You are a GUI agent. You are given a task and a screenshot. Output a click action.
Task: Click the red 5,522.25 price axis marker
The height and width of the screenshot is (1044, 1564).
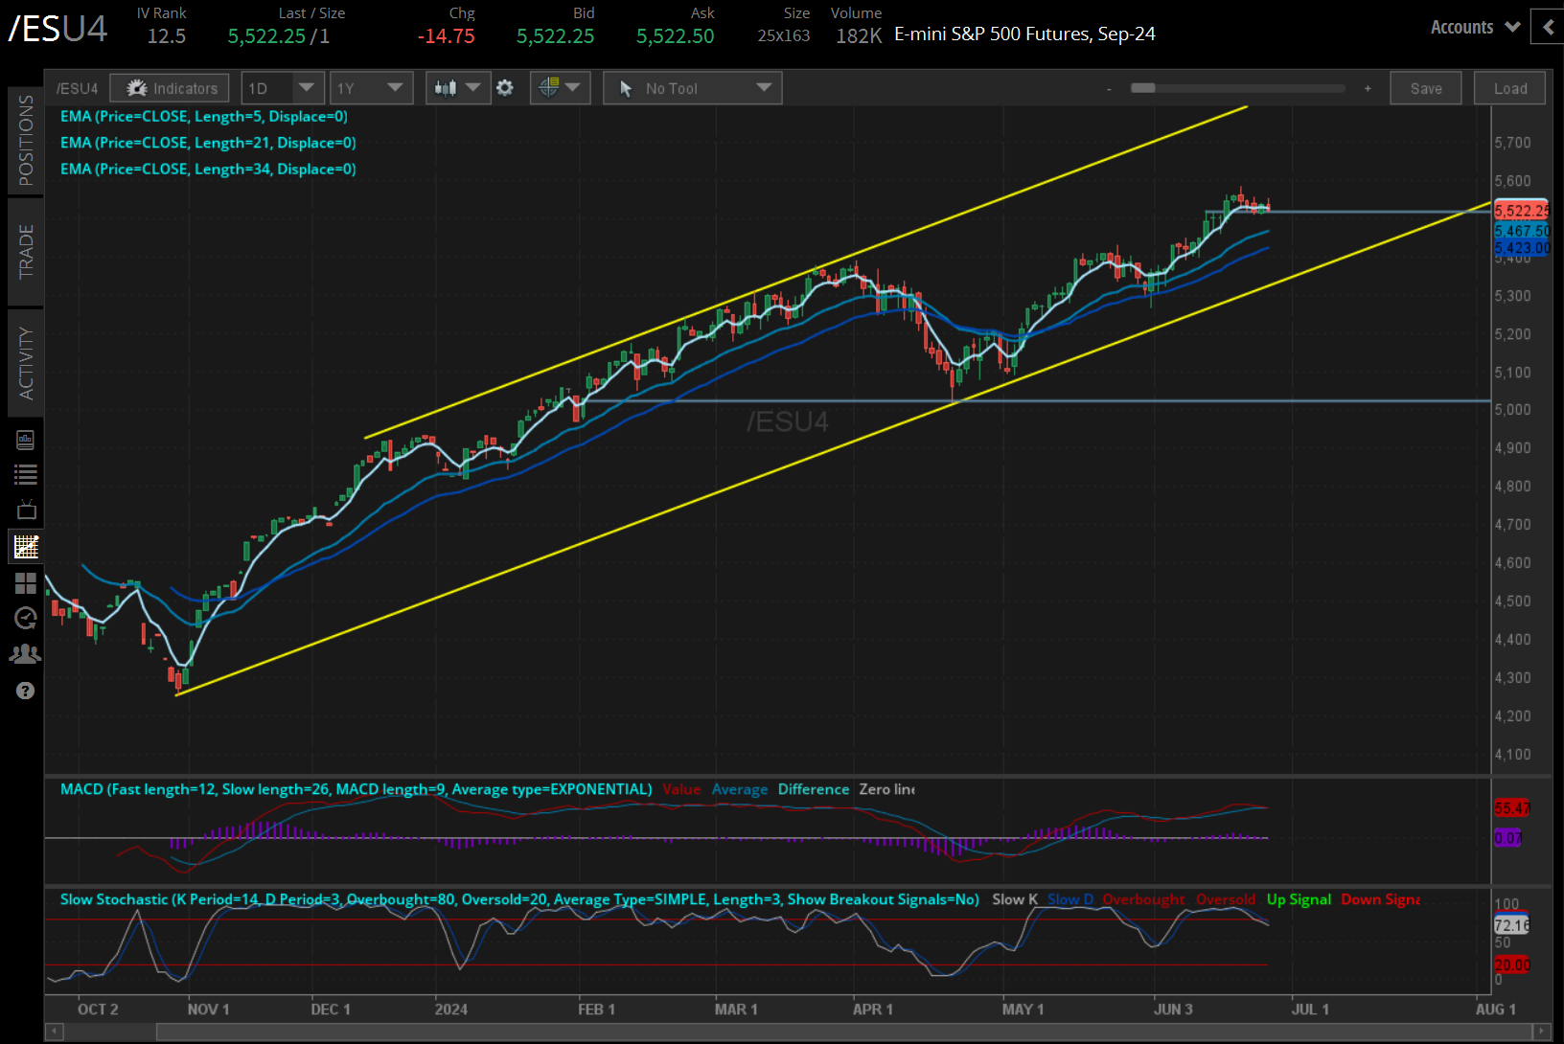coord(1522,211)
